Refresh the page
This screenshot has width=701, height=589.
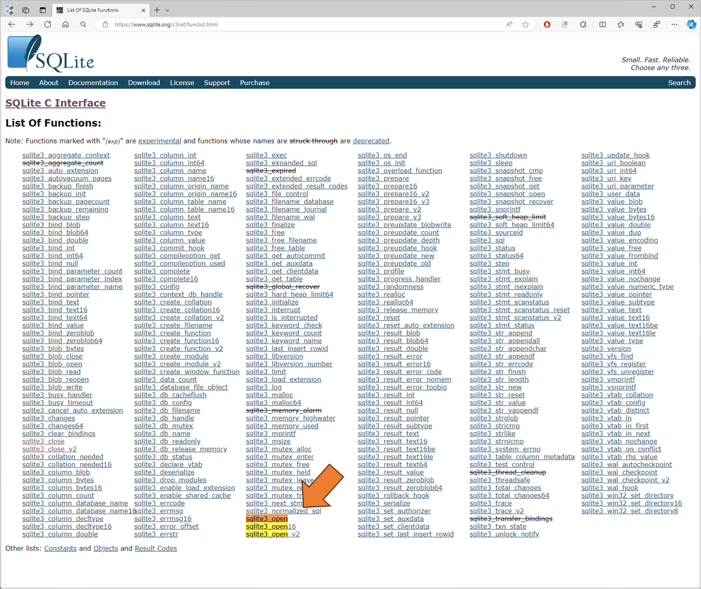tap(48, 25)
